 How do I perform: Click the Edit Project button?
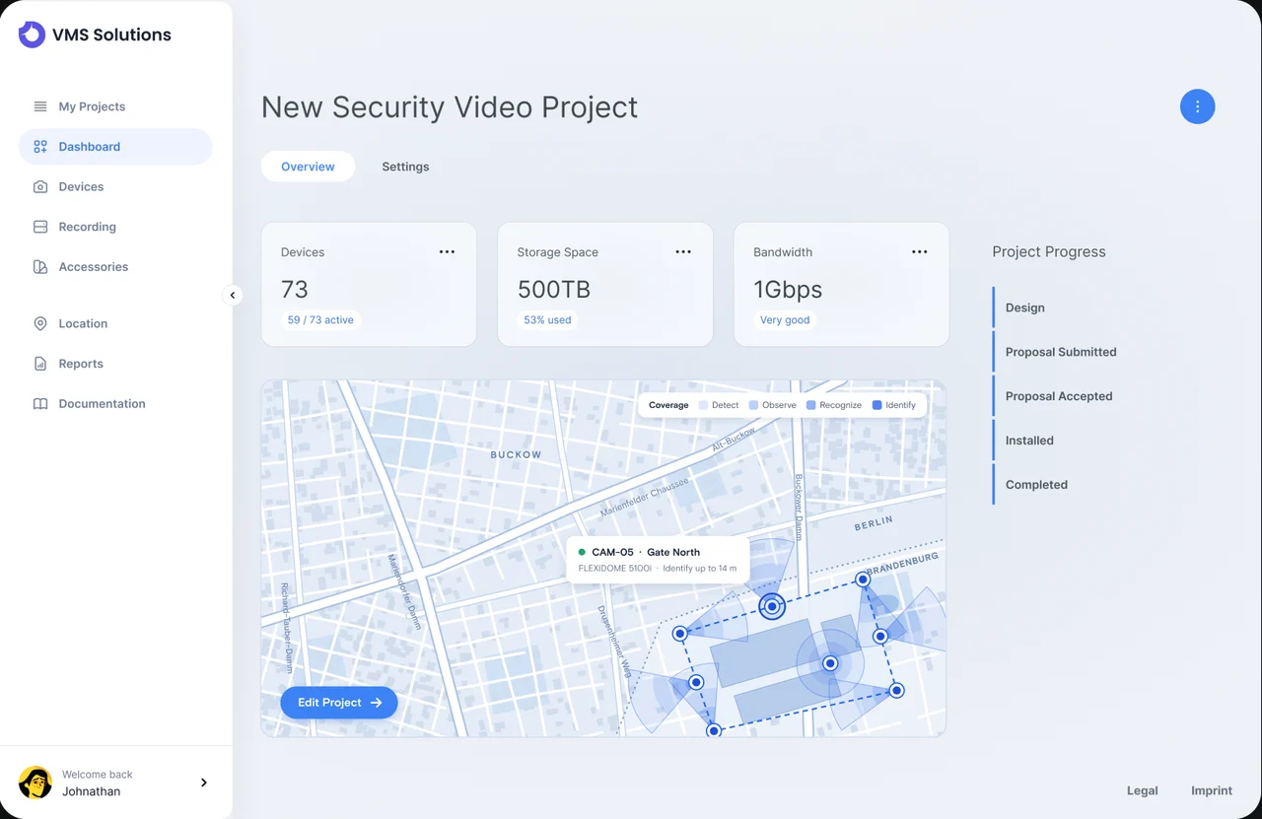(x=339, y=703)
